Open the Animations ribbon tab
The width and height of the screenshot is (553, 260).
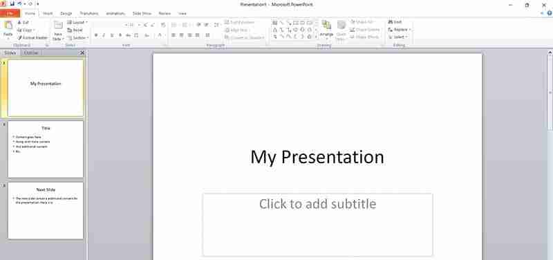click(115, 13)
